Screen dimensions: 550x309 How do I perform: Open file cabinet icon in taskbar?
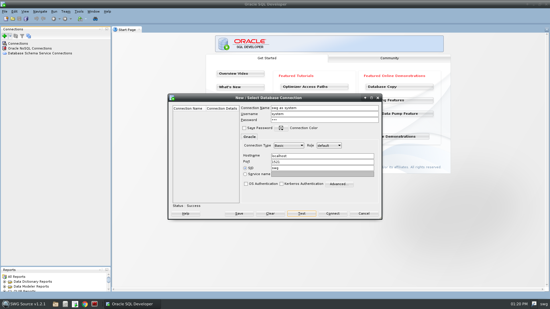(x=65, y=304)
